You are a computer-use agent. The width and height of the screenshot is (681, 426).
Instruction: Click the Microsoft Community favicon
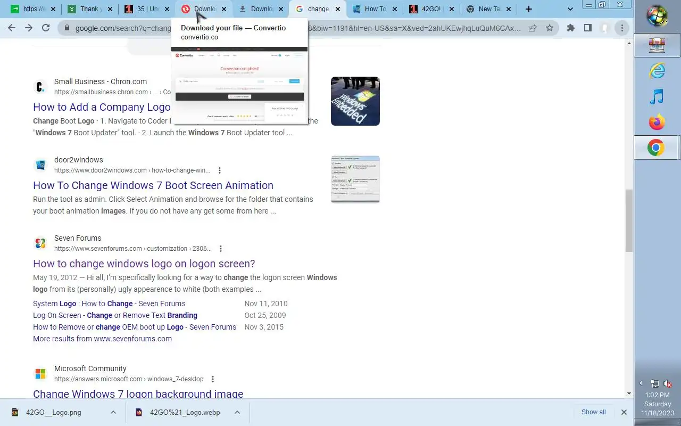click(40, 374)
